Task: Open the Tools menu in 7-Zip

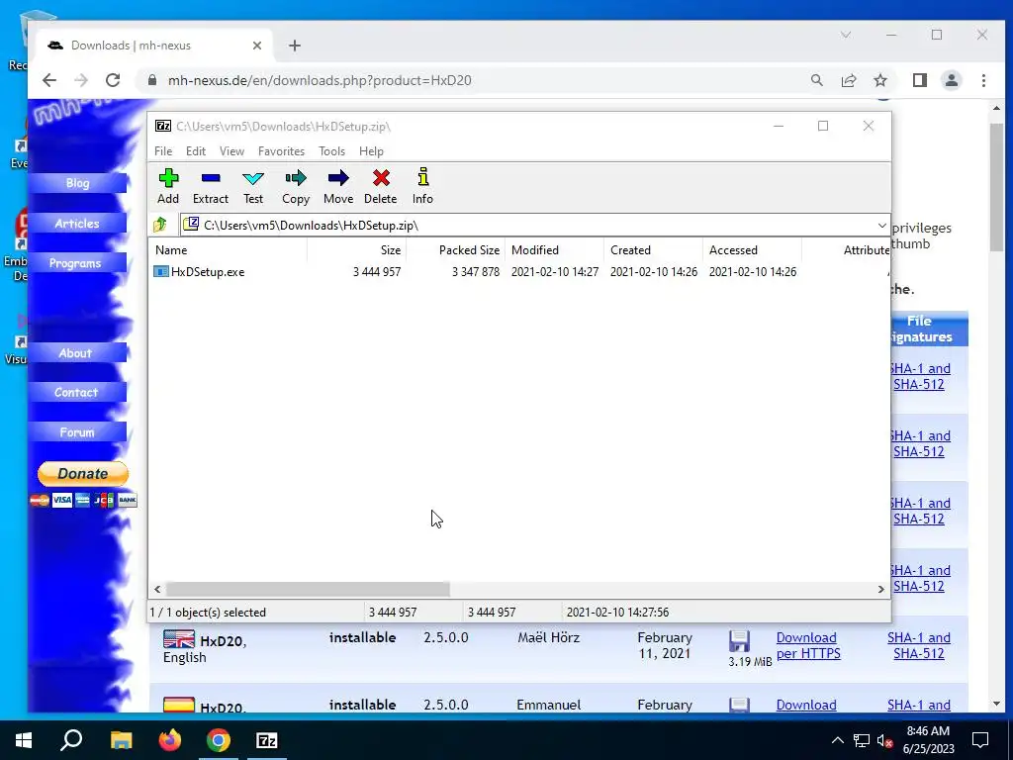Action: click(x=332, y=150)
